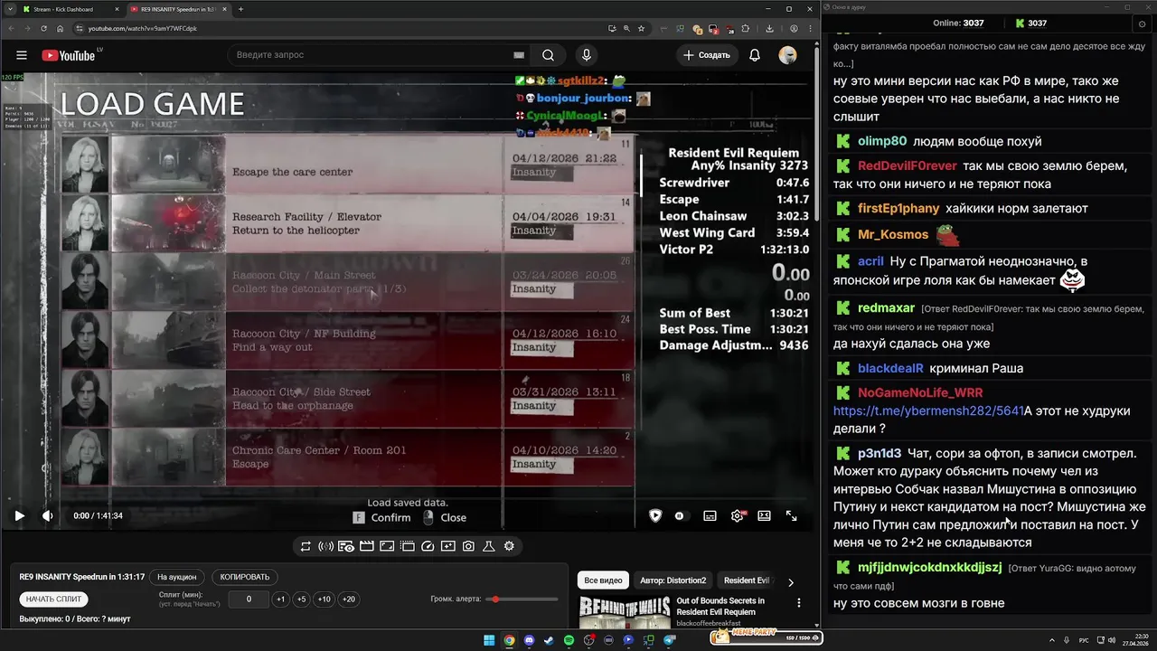Start voice search with the microphone
This screenshot has width=1157, height=651.
point(587,55)
